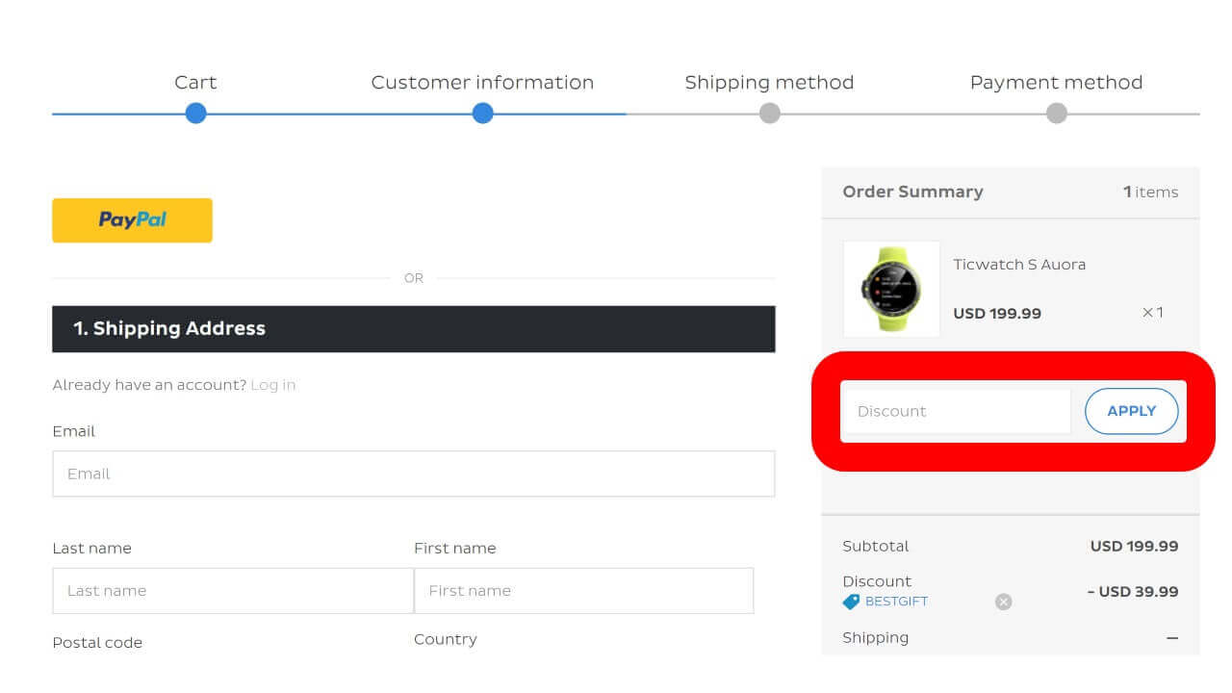Follow the Log in link

(x=272, y=385)
